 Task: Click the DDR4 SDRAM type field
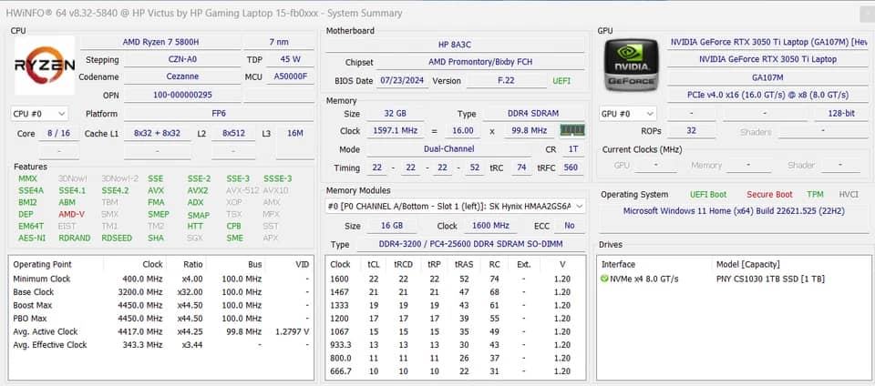[x=533, y=114]
